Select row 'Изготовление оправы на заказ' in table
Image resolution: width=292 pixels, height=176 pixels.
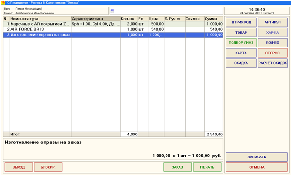tap(113, 35)
